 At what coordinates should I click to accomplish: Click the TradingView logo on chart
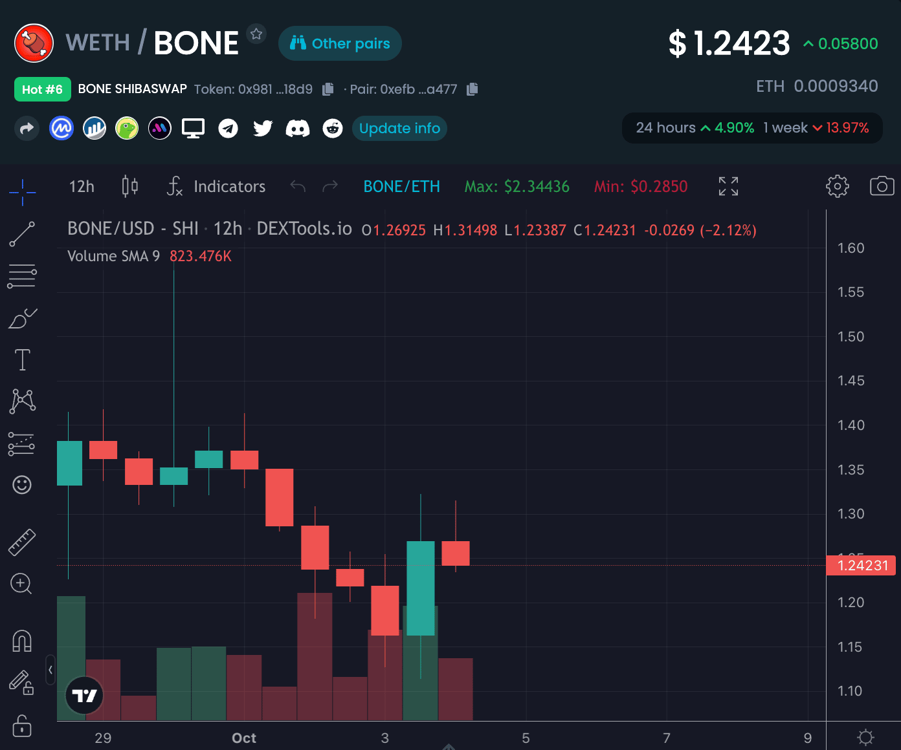click(x=85, y=695)
